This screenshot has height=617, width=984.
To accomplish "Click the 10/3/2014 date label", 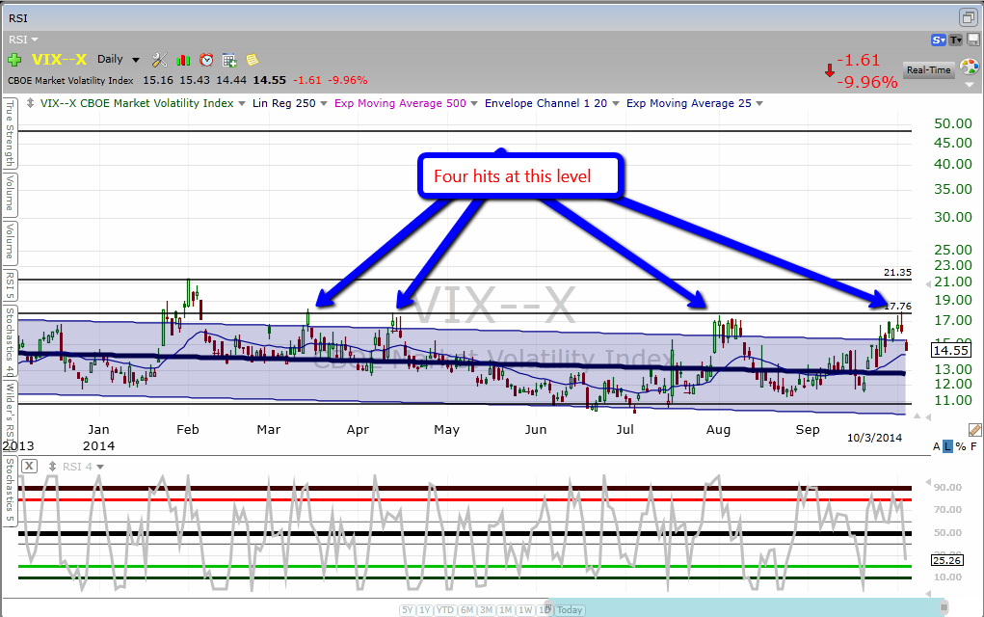I will (874, 438).
